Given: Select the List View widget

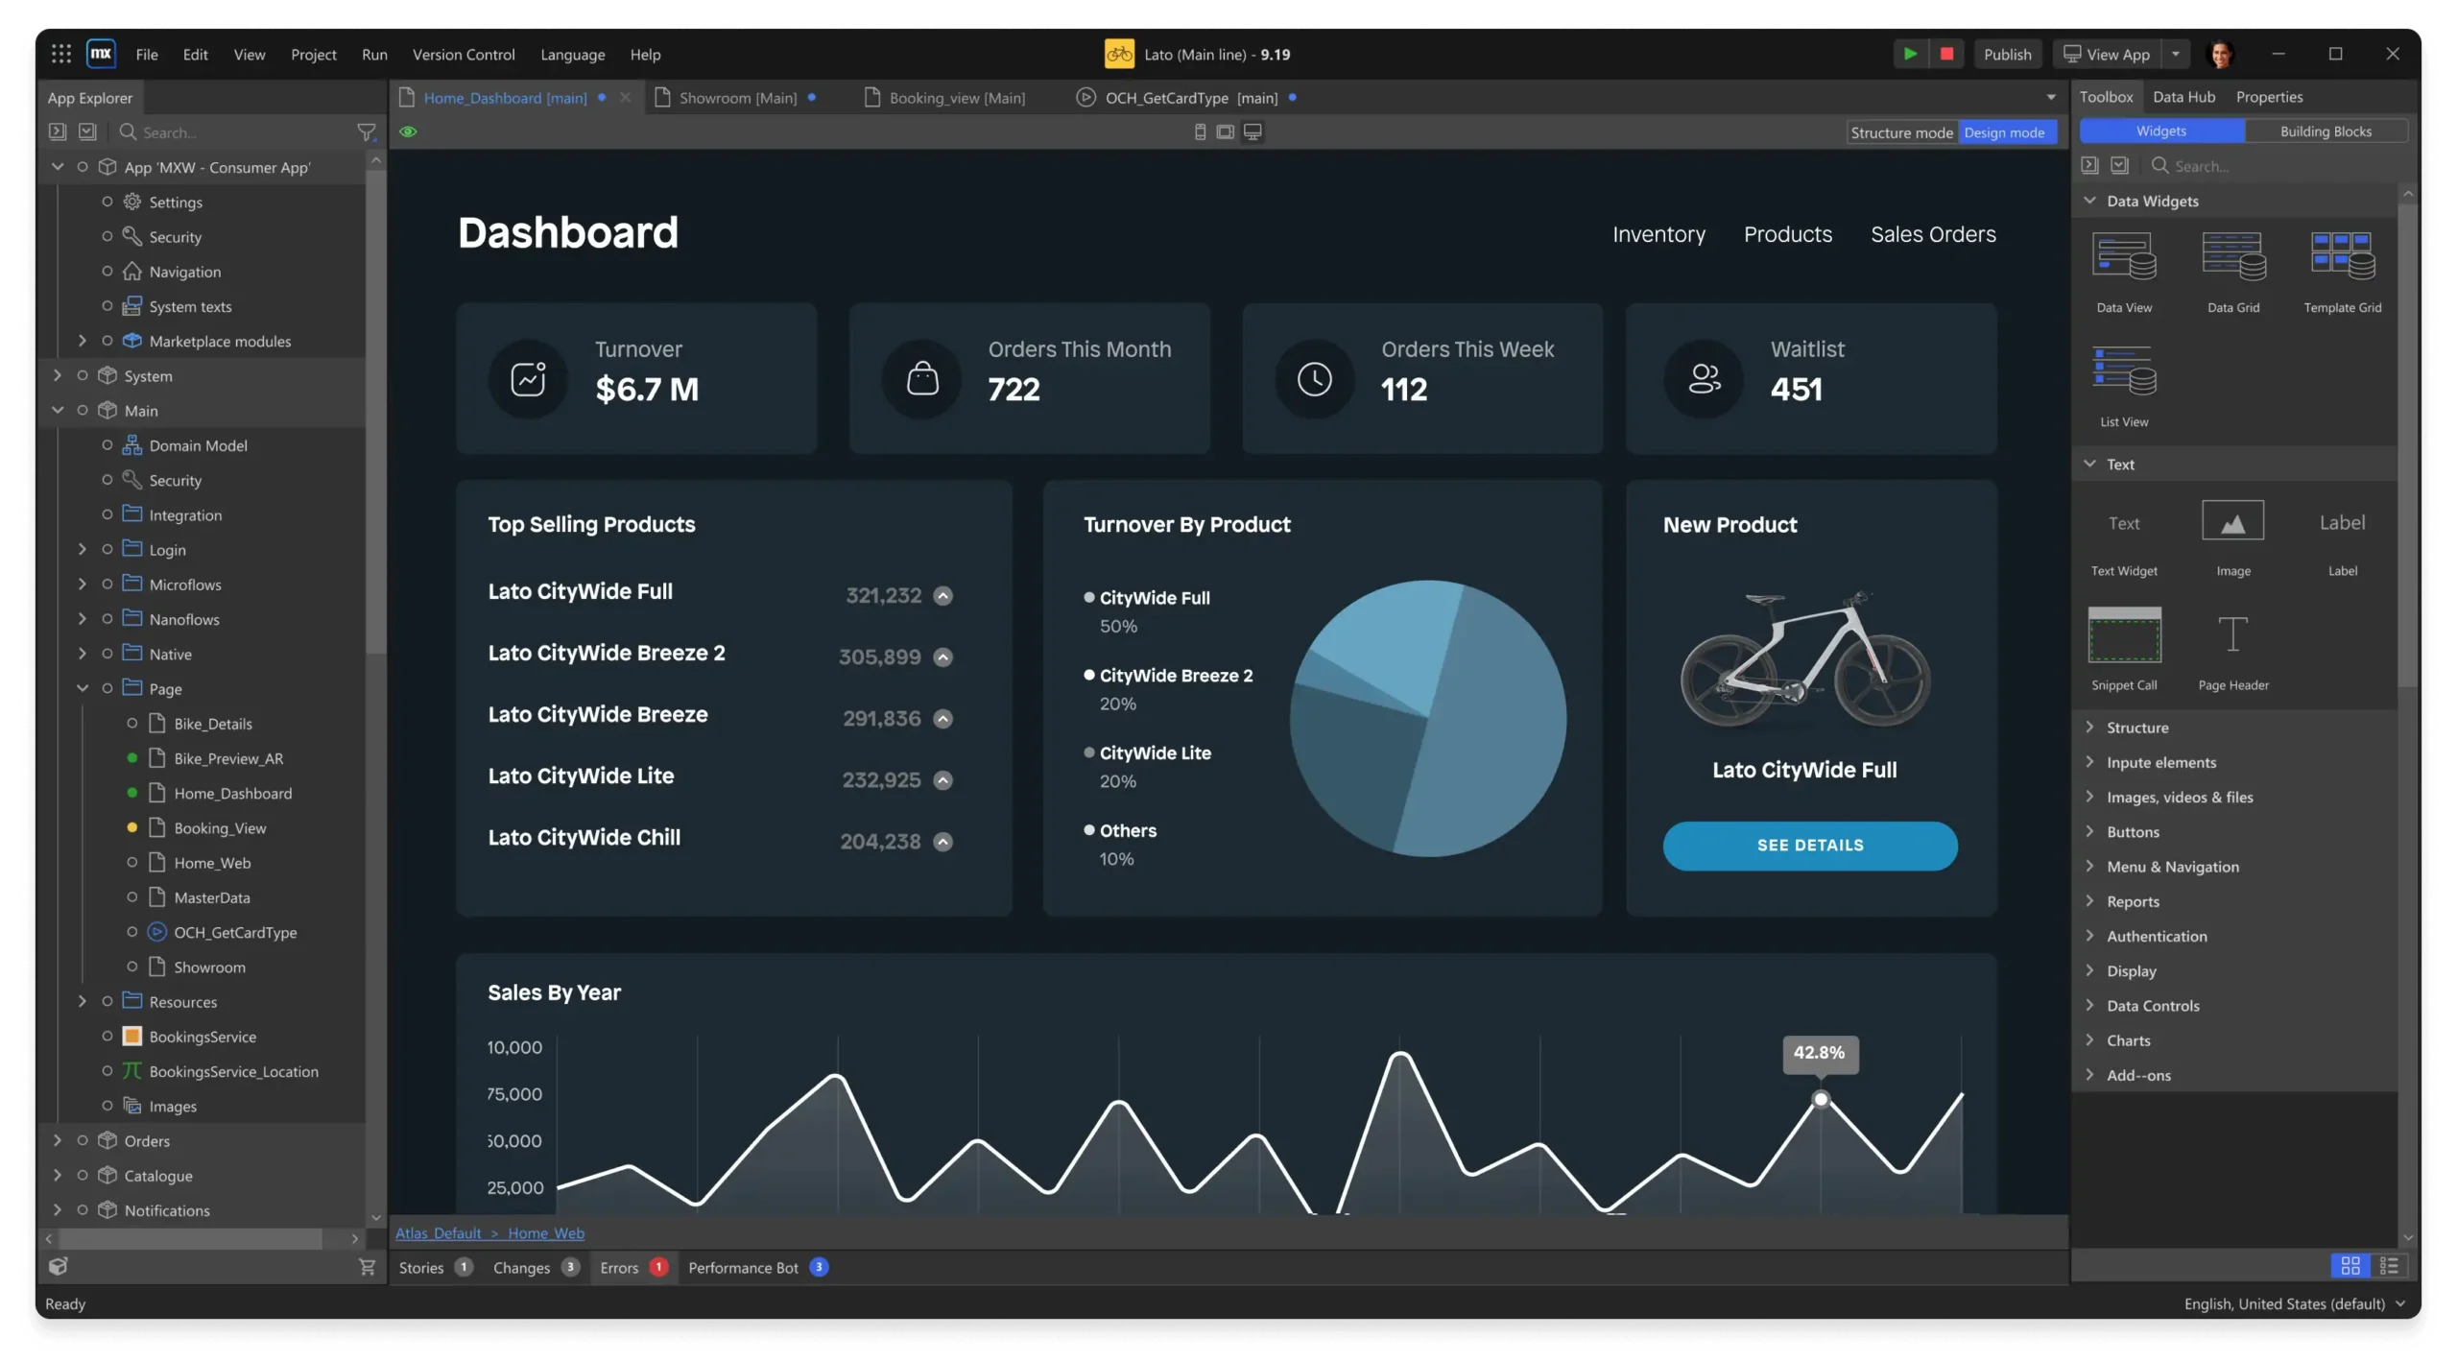Looking at the screenshot, I should [2123, 376].
